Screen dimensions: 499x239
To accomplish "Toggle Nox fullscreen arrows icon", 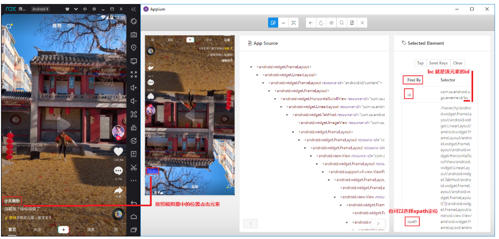I will pyautogui.click(x=134, y=75).
